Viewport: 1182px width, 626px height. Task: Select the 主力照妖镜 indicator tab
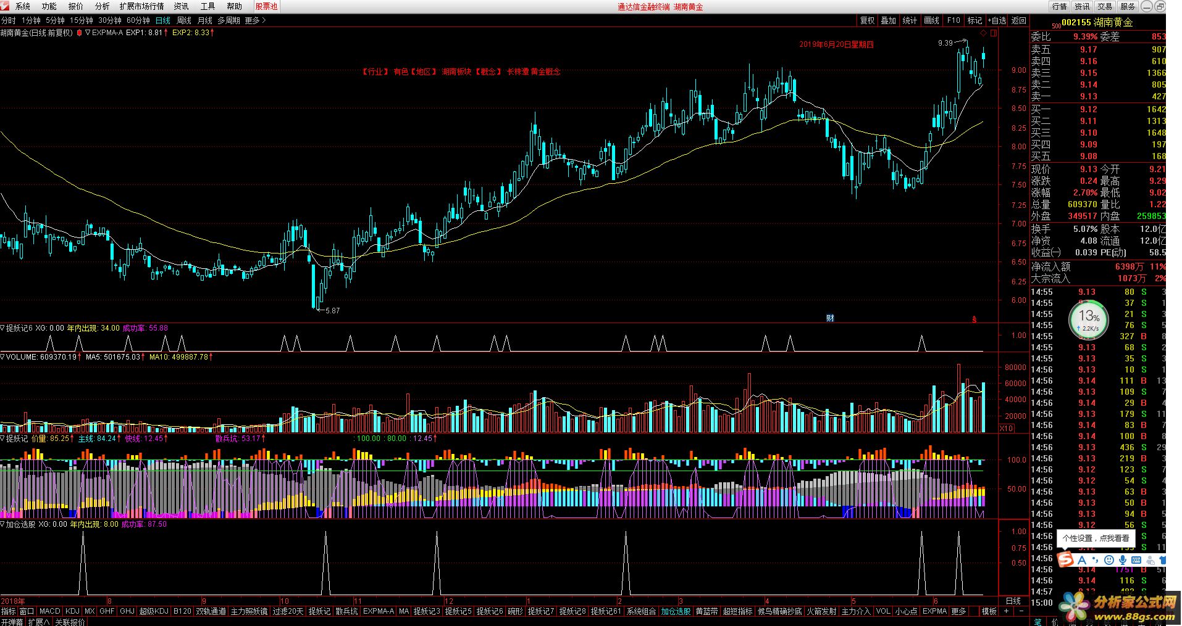pos(249,611)
